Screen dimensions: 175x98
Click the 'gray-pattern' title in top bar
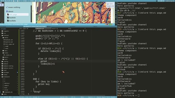click(x=50, y=1)
